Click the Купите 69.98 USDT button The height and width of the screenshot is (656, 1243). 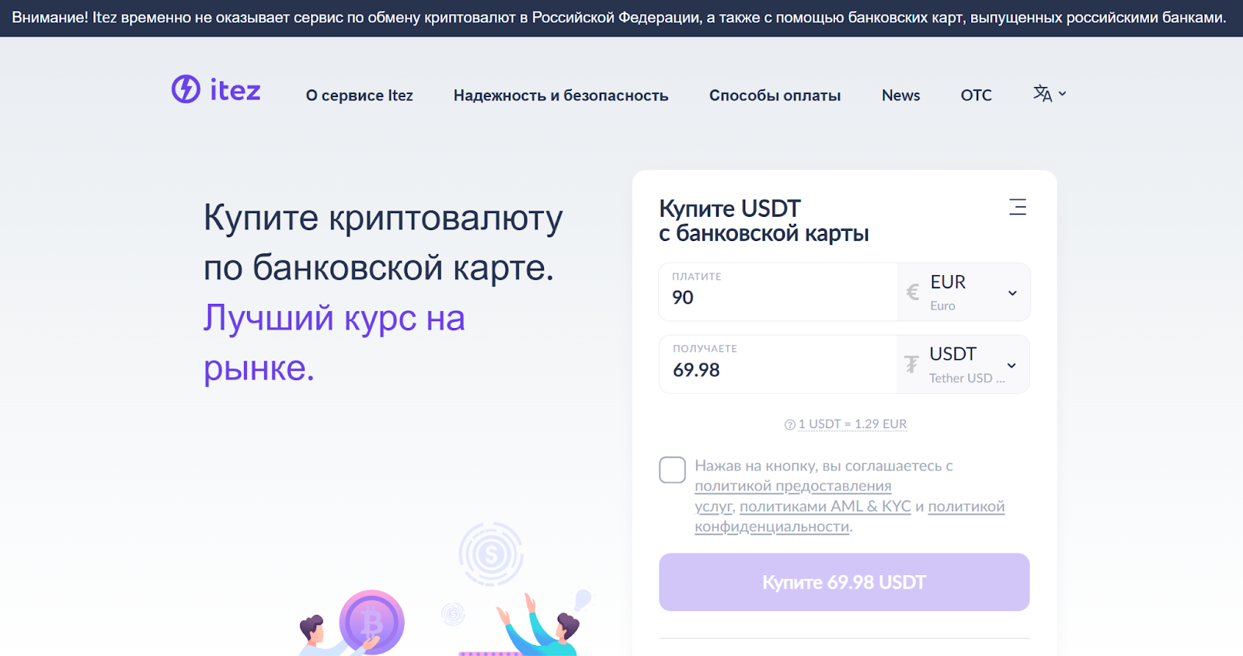[x=844, y=582]
